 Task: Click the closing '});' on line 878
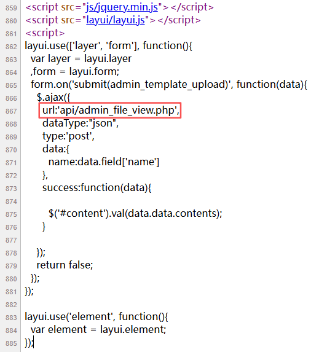(41, 252)
